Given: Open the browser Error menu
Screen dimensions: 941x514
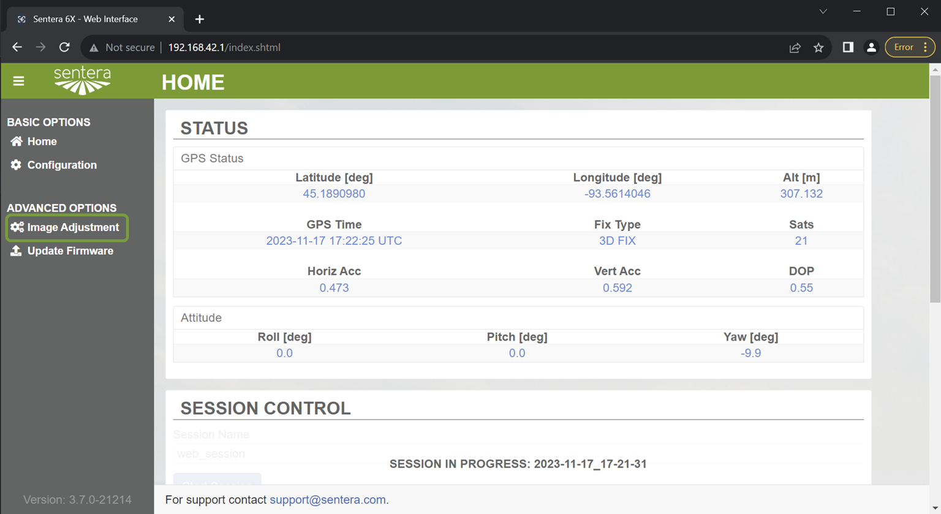Looking at the screenshot, I should (910, 47).
